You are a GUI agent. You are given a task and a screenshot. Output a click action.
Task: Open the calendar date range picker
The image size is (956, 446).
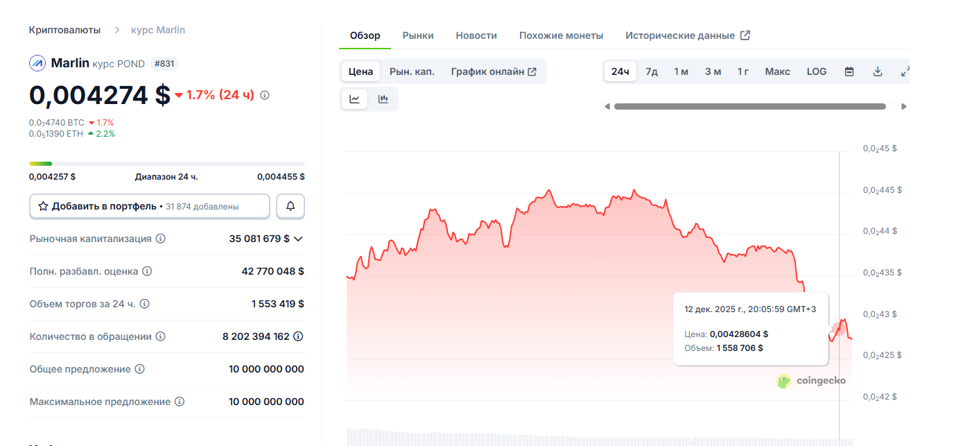(849, 71)
